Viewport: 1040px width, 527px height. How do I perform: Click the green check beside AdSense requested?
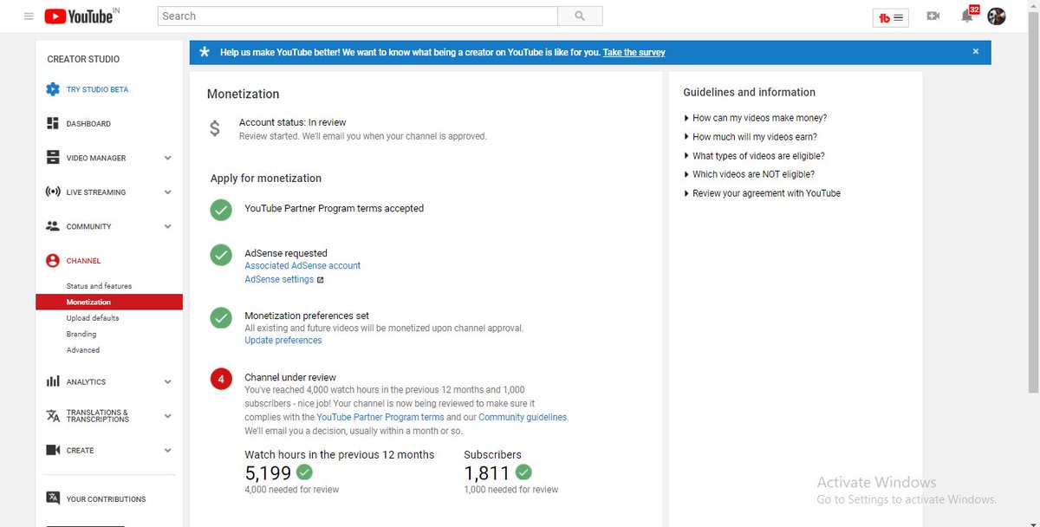coord(221,255)
